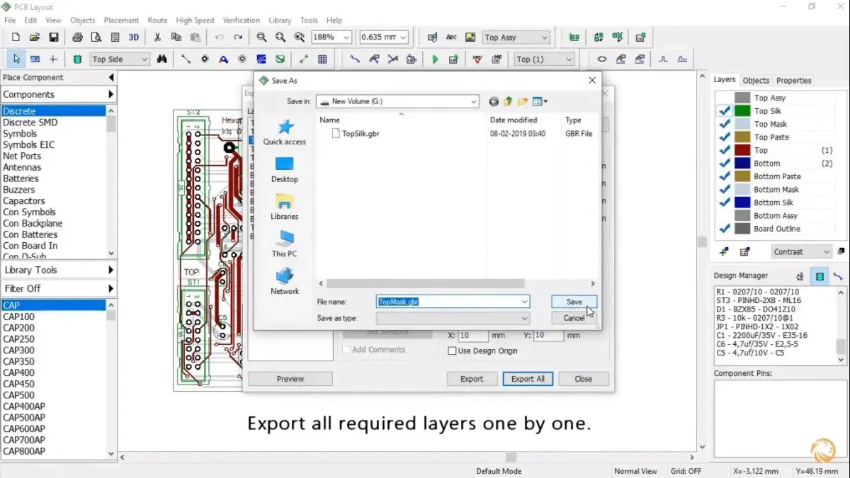Viewport: 850px width, 478px height.
Task: Switch to the Objects tab
Action: tap(756, 81)
